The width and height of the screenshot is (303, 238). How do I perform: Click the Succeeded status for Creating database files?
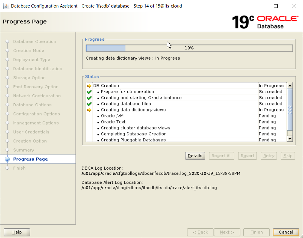(271, 104)
